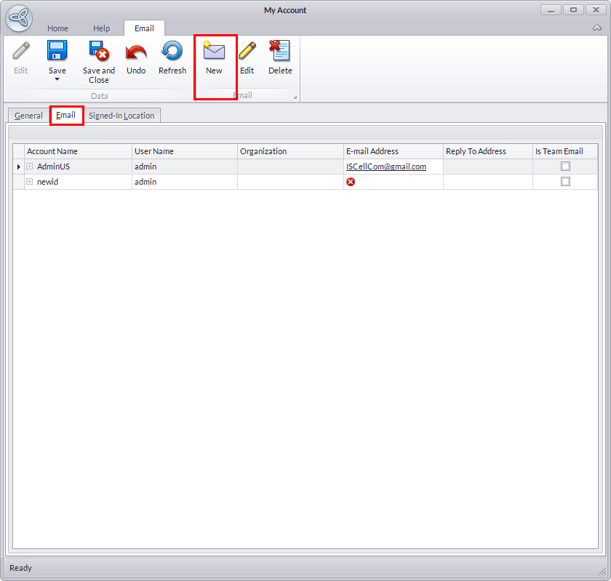Delete the selected email account
The height and width of the screenshot is (581, 611).
(280, 51)
